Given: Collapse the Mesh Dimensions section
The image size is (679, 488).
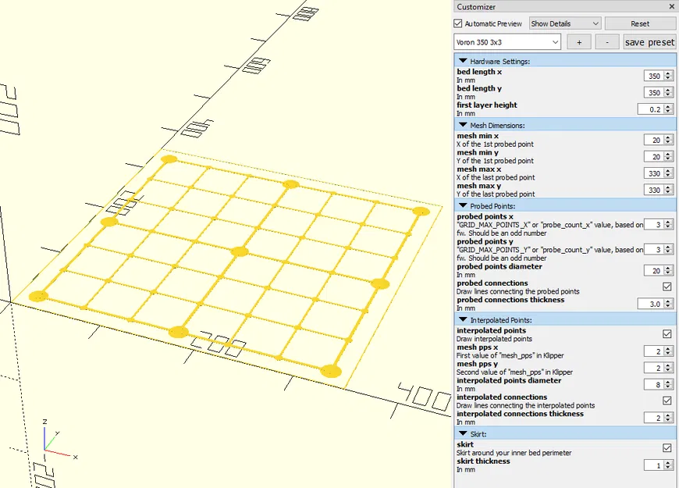Looking at the screenshot, I should 463,125.
